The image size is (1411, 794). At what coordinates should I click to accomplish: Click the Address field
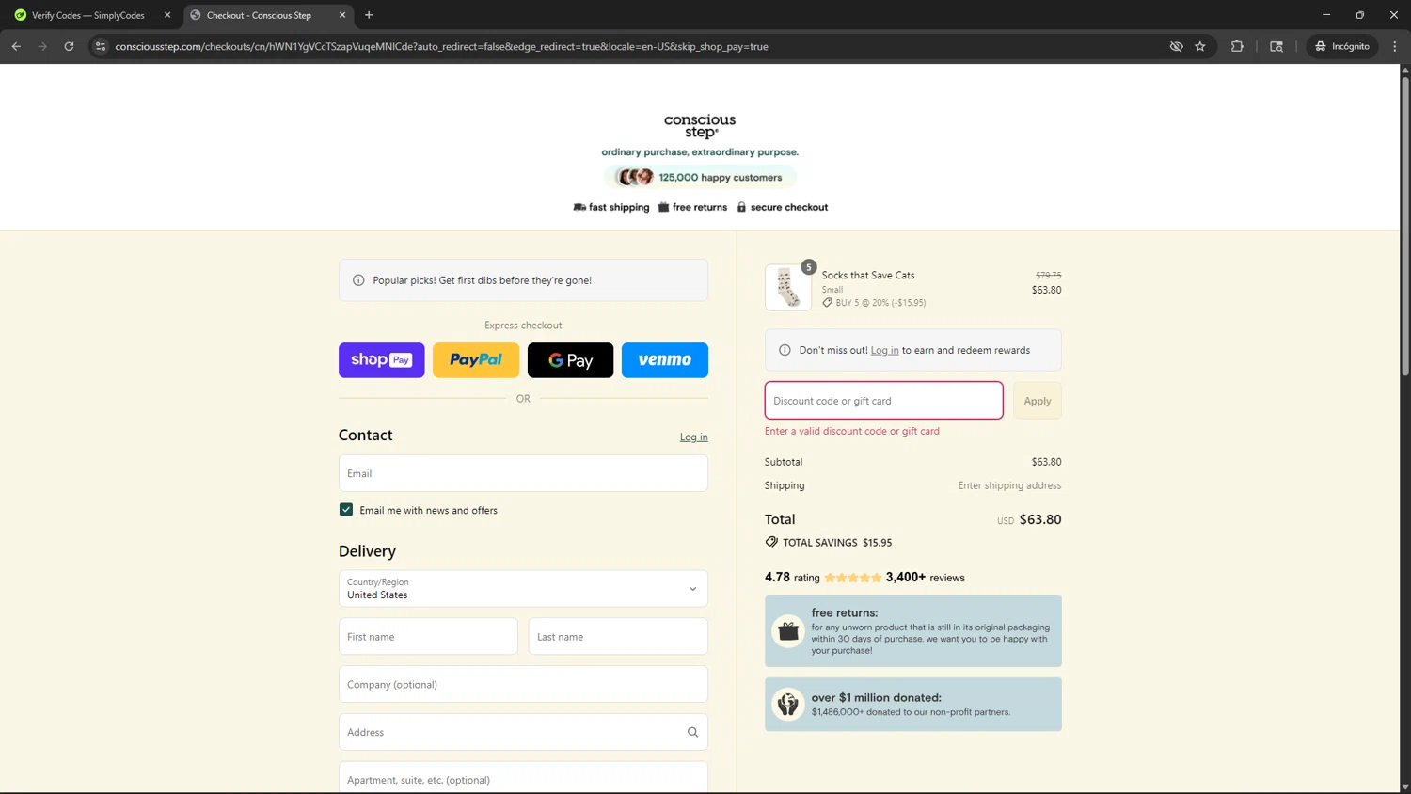coord(523,732)
